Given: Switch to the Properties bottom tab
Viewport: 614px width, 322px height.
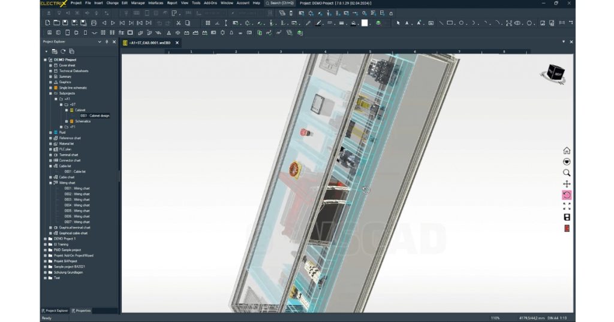Looking at the screenshot, I should pyautogui.click(x=81, y=311).
